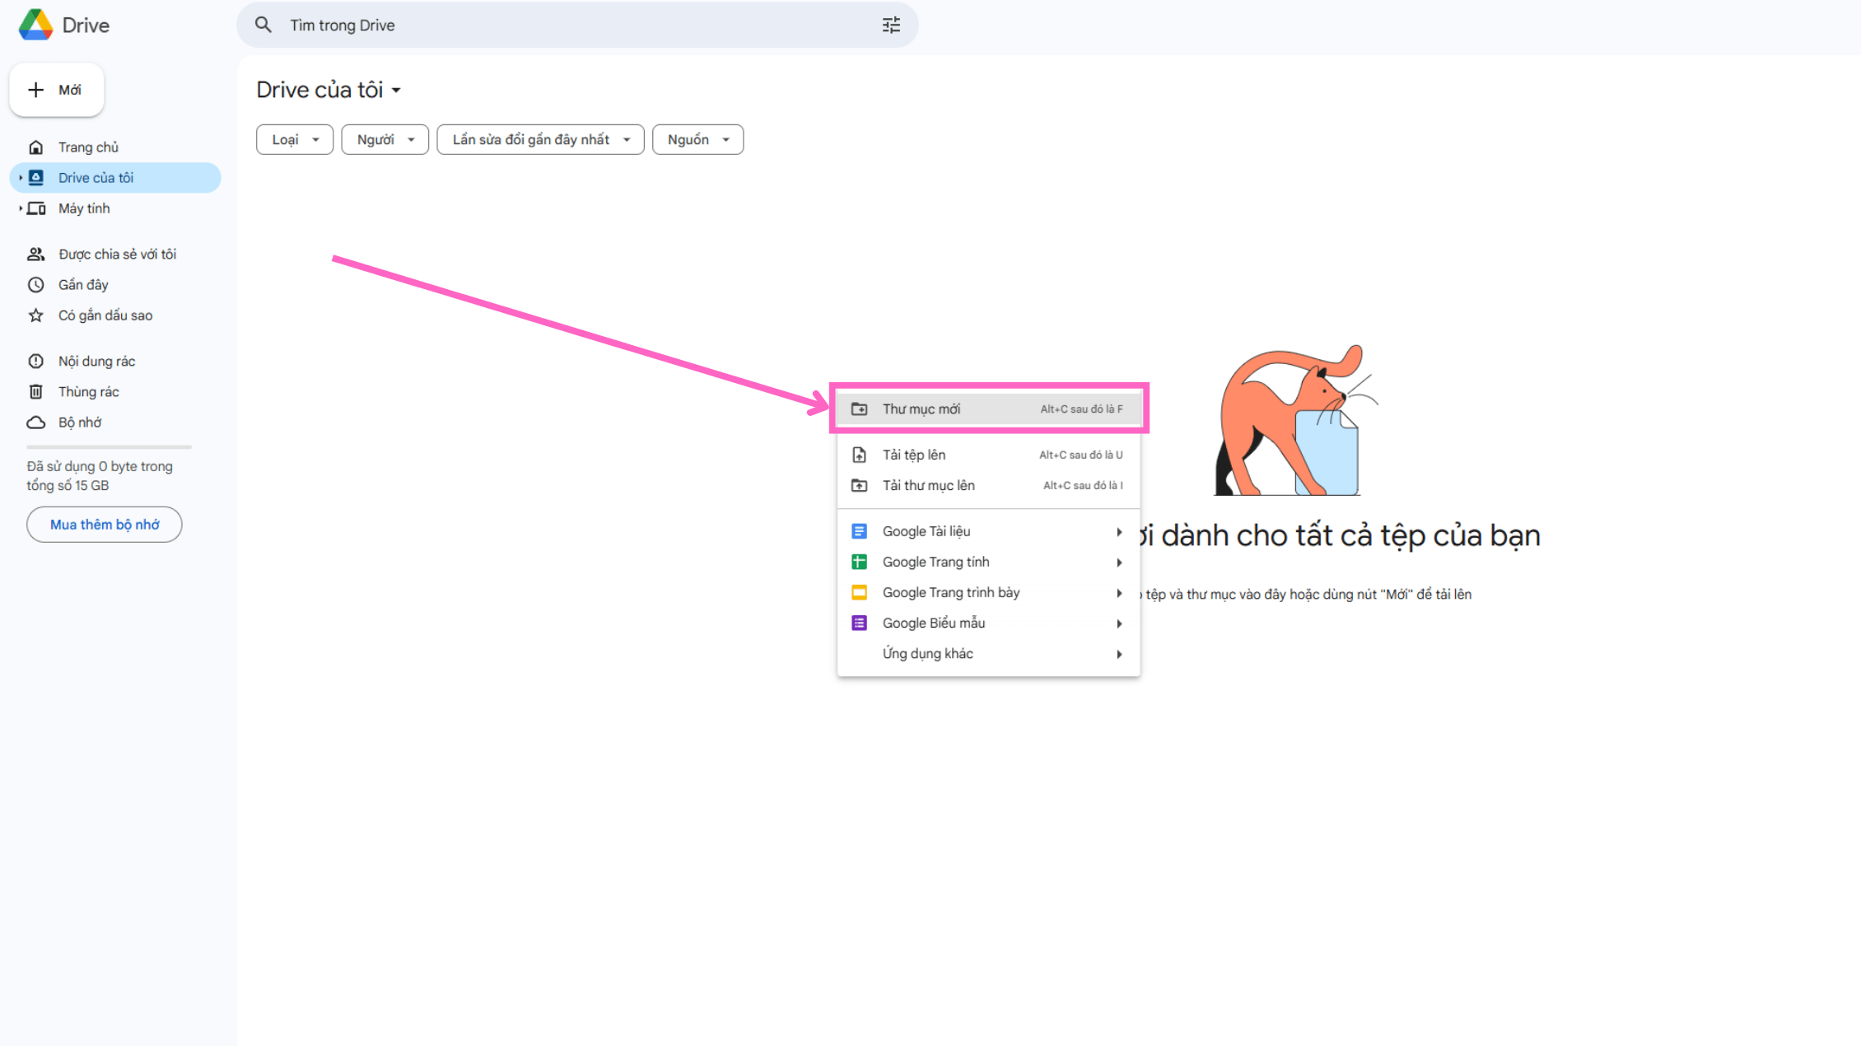Image resolution: width=1861 pixels, height=1046 pixels.
Task: Open Nội dung rác spam section
Action: click(x=96, y=362)
